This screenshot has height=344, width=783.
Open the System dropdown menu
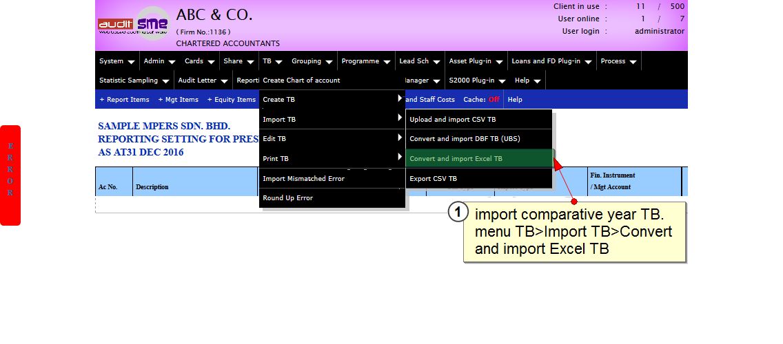coord(117,61)
